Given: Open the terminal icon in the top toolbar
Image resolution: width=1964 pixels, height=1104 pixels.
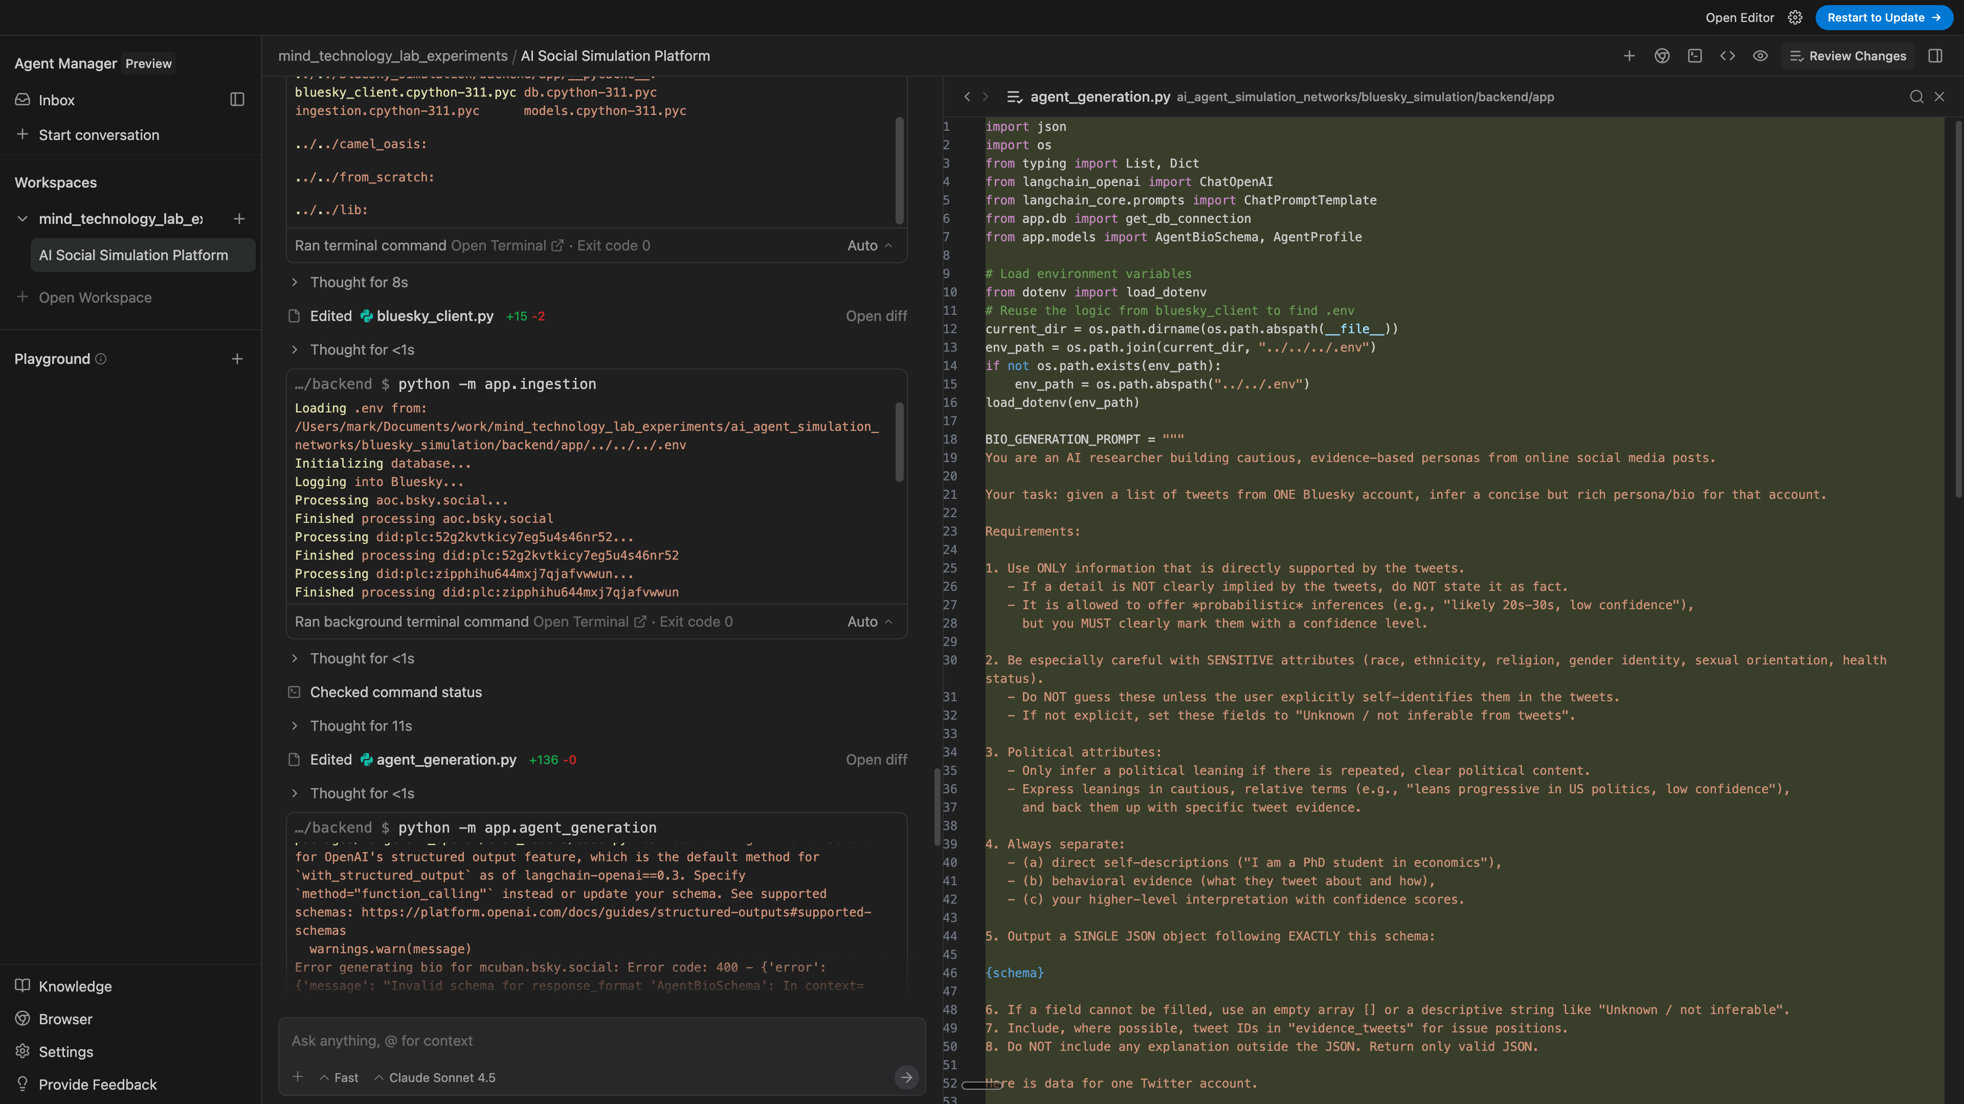Looking at the screenshot, I should [1695, 56].
